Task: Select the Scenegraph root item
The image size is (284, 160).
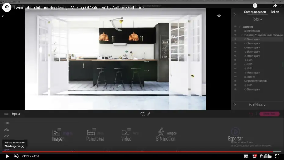Action: (248, 27)
